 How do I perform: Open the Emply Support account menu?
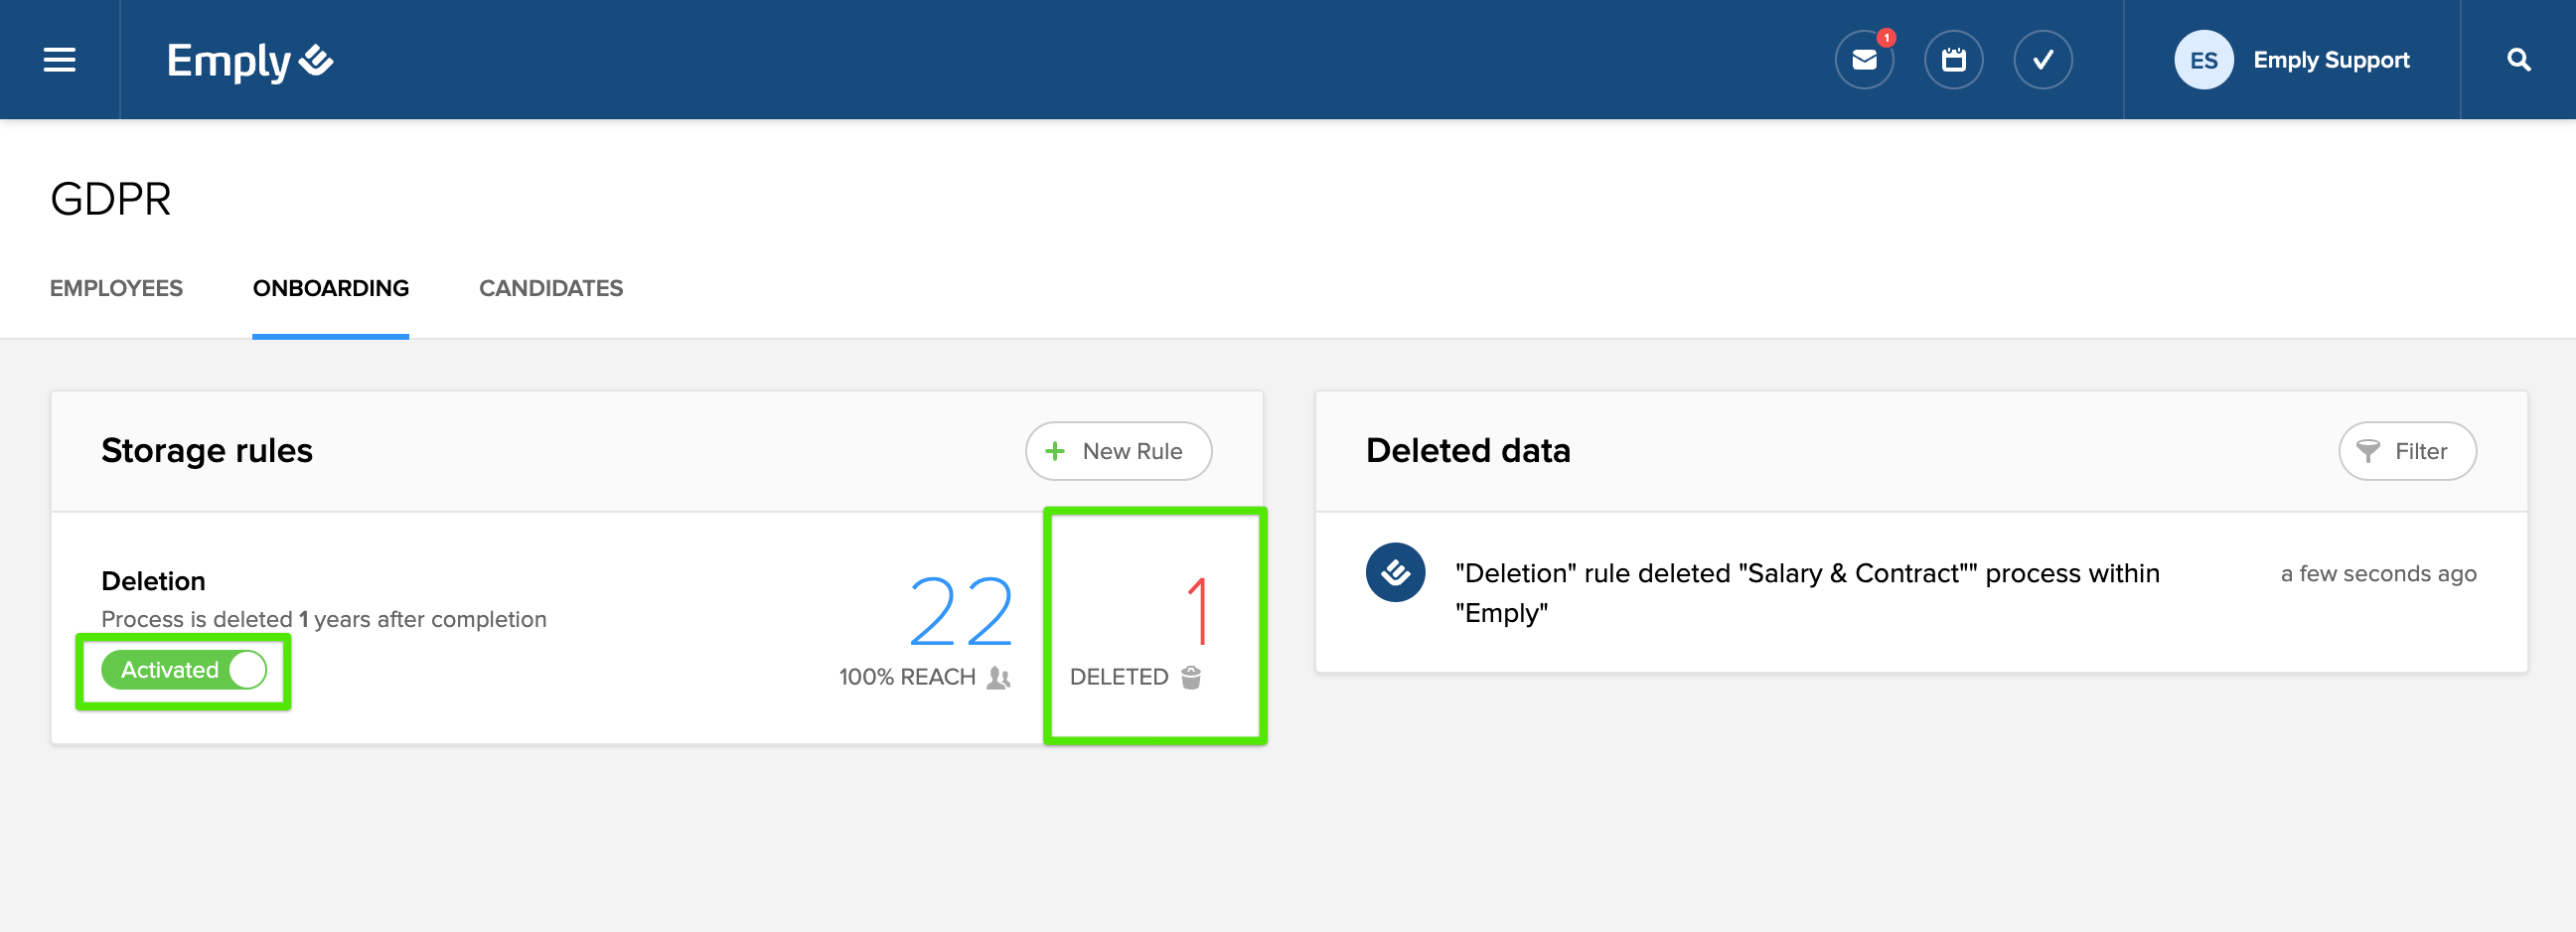(x=2330, y=60)
